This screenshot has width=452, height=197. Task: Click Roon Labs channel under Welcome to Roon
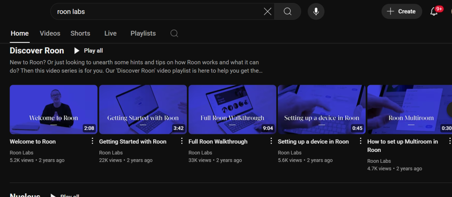click(22, 153)
